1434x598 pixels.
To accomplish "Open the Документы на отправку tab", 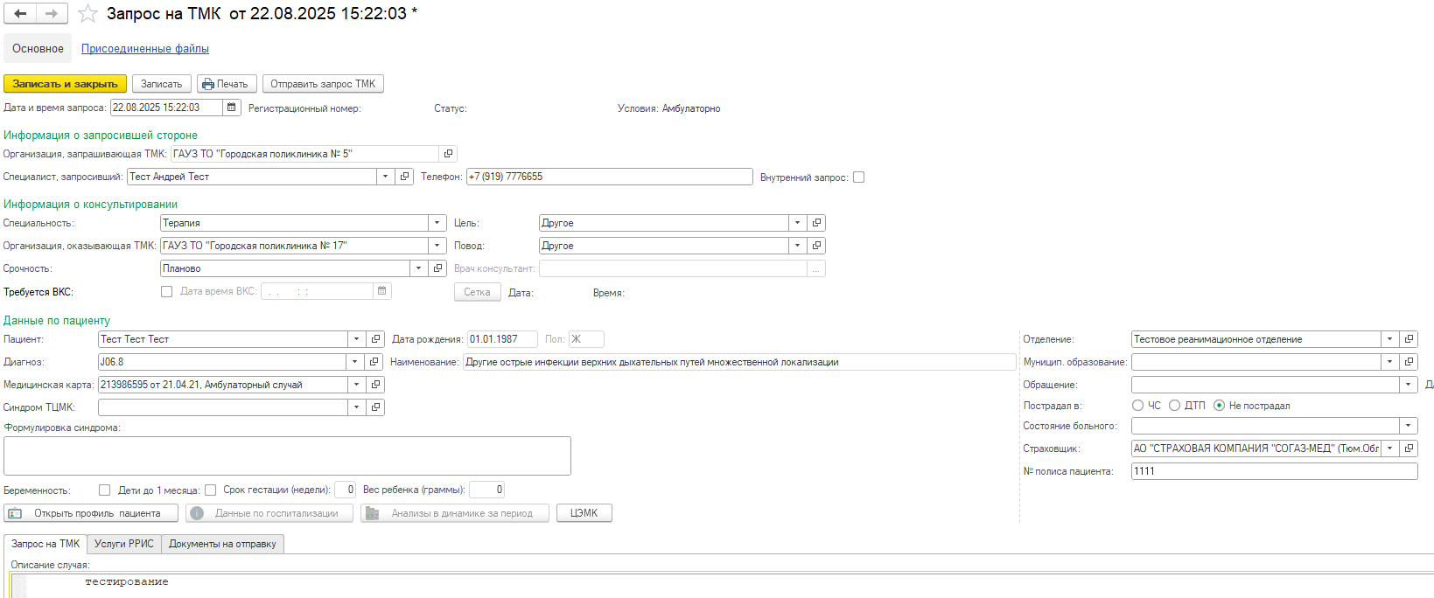I will coord(222,544).
